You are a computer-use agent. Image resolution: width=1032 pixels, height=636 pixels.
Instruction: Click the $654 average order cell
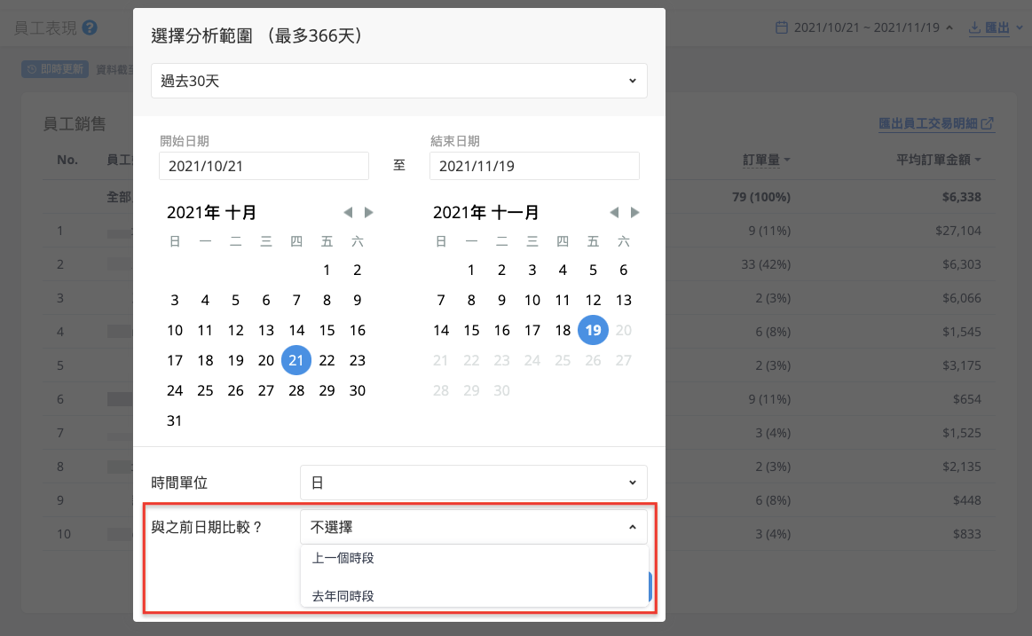click(x=967, y=399)
